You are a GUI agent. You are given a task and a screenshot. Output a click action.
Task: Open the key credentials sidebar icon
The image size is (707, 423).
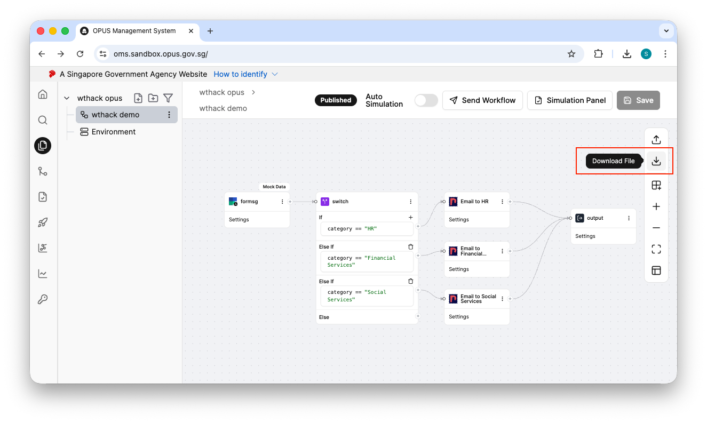pos(43,299)
